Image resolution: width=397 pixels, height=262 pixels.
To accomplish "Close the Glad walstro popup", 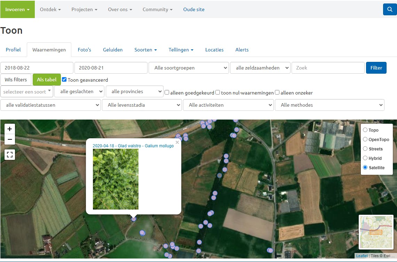I will tap(177, 142).
